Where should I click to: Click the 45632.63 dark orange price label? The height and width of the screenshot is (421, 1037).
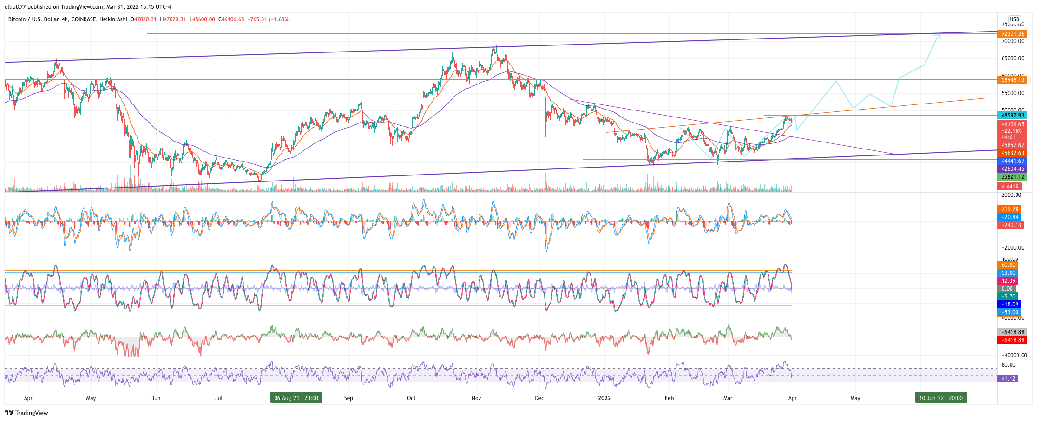point(1012,153)
